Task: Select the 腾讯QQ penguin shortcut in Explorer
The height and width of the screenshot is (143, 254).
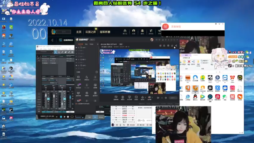Action: click(x=195, y=98)
